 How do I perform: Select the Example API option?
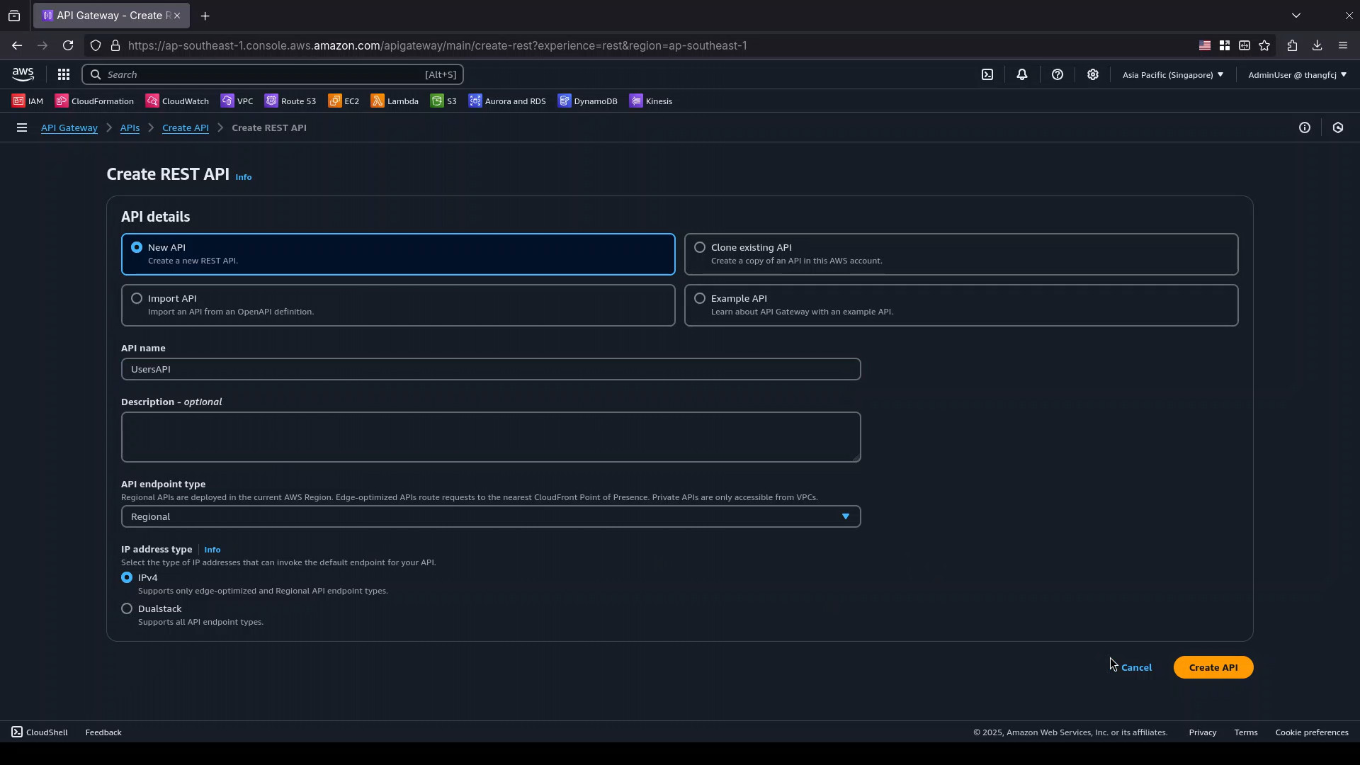click(961, 305)
